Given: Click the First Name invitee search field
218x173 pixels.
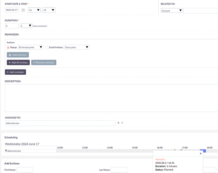Looking at the screenshot, I should coord(25,170).
